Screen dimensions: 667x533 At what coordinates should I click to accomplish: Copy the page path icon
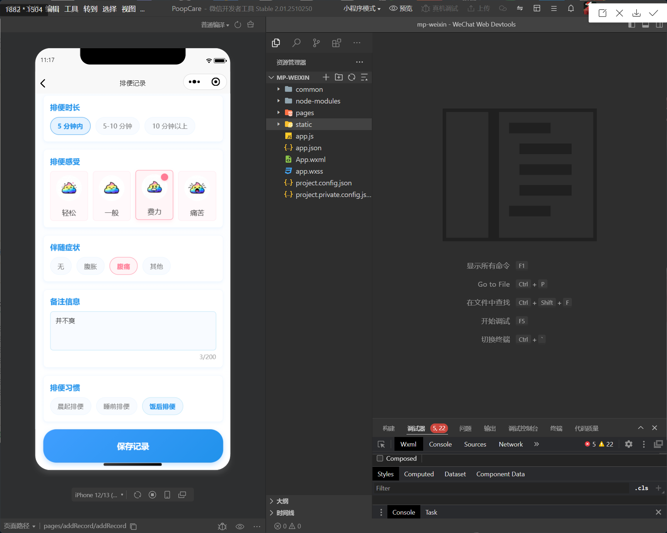click(x=133, y=526)
